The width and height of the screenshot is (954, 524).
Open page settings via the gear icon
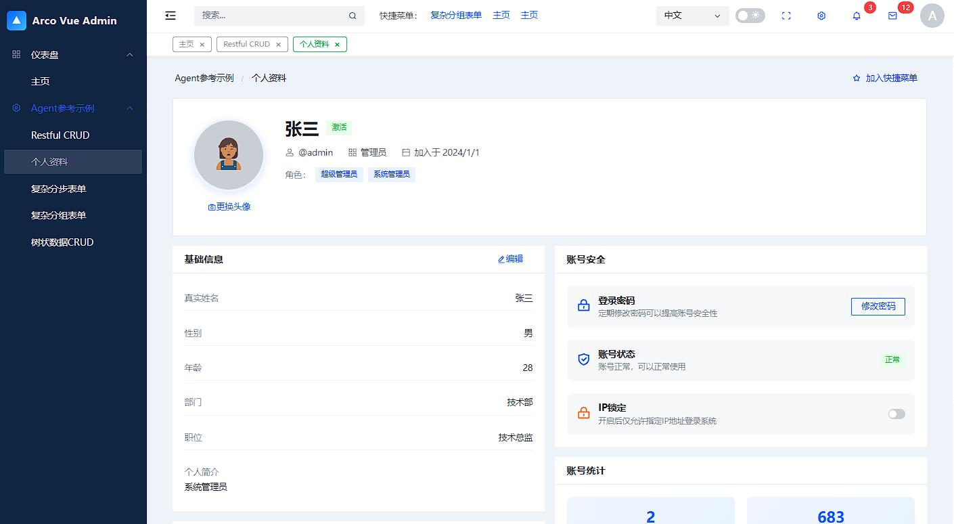[x=821, y=16]
